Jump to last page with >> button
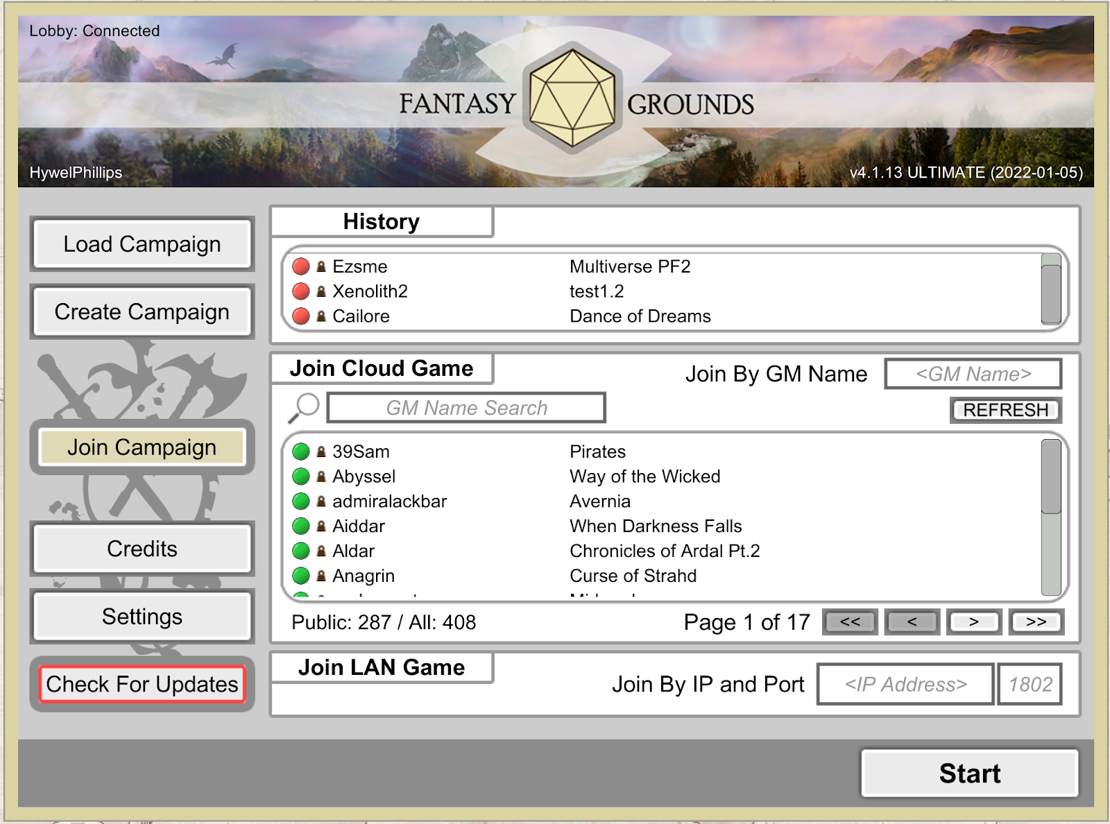The height and width of the screenshot is (824, 1110). click(1036, 622)
